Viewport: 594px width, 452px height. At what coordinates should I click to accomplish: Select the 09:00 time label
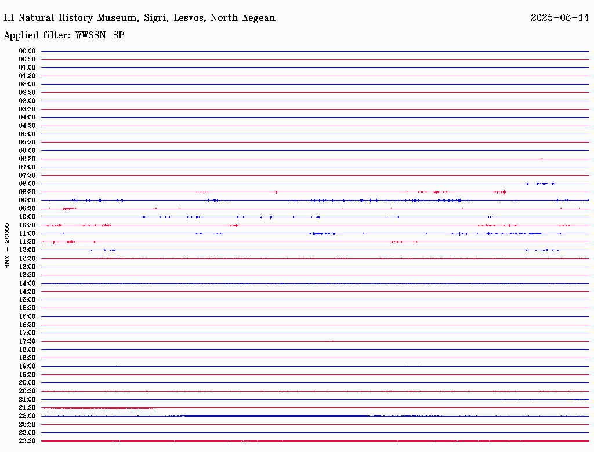27,201
